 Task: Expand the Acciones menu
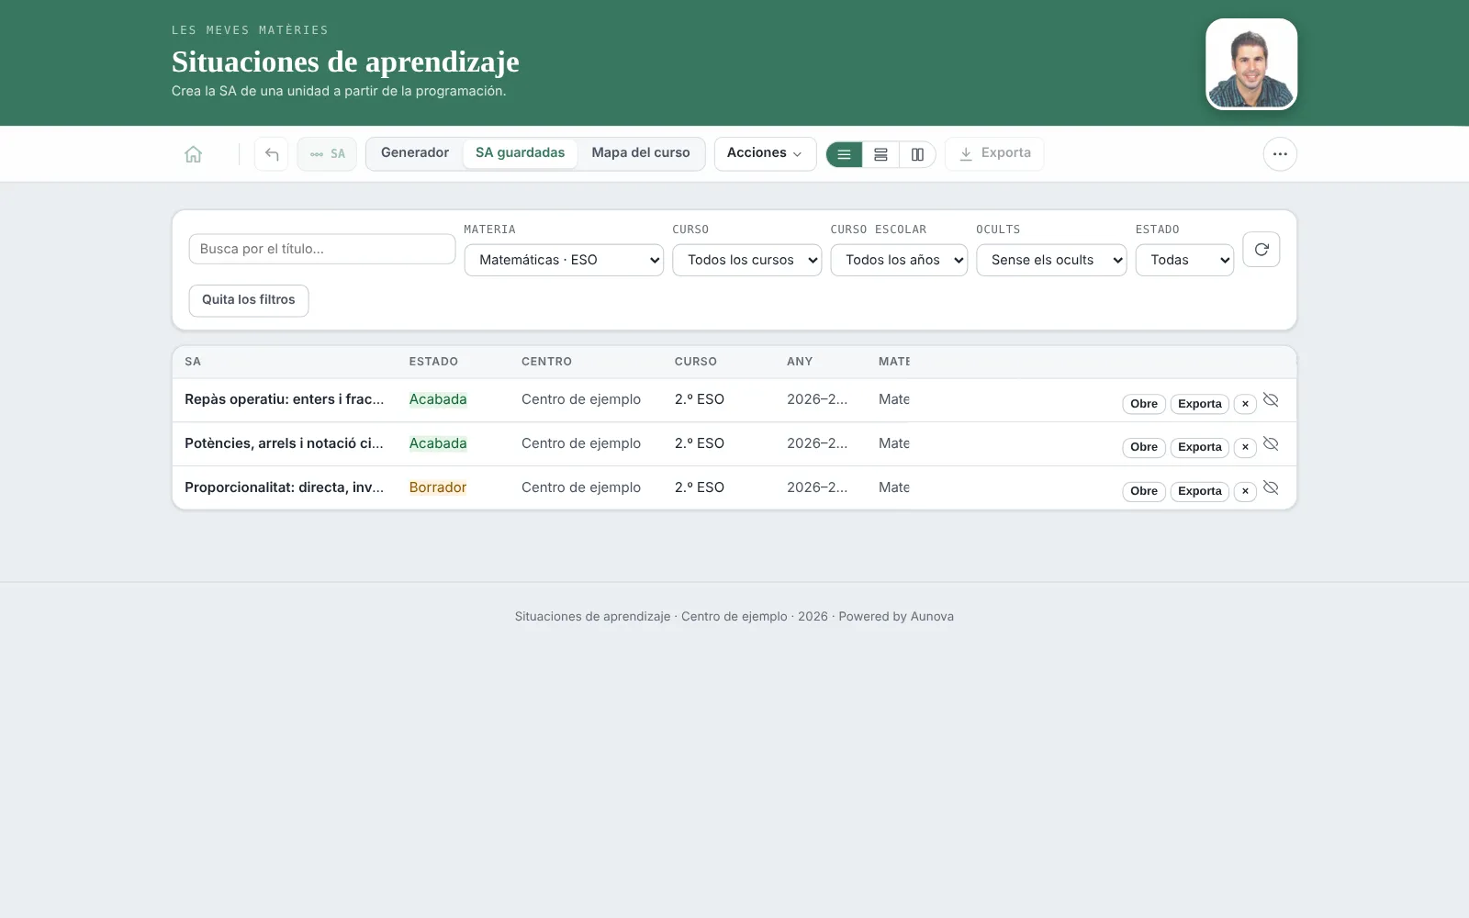(765, 153)
